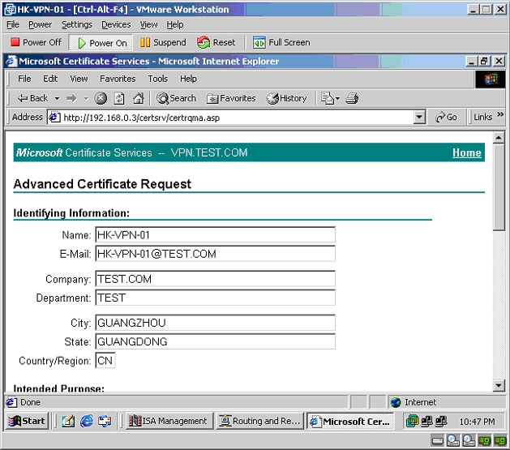Open the Windows Start menu
The height and width of the screenshot is (450, 510).
pos(28,421)
